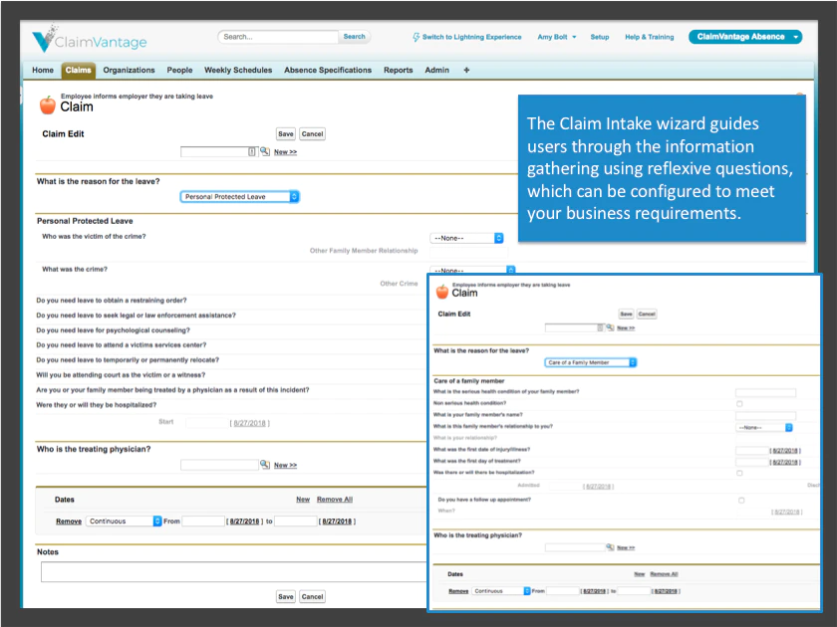Open the Amy Bolt user menu
This screenshot has height=627, width=837.
[x=557, y=38]
